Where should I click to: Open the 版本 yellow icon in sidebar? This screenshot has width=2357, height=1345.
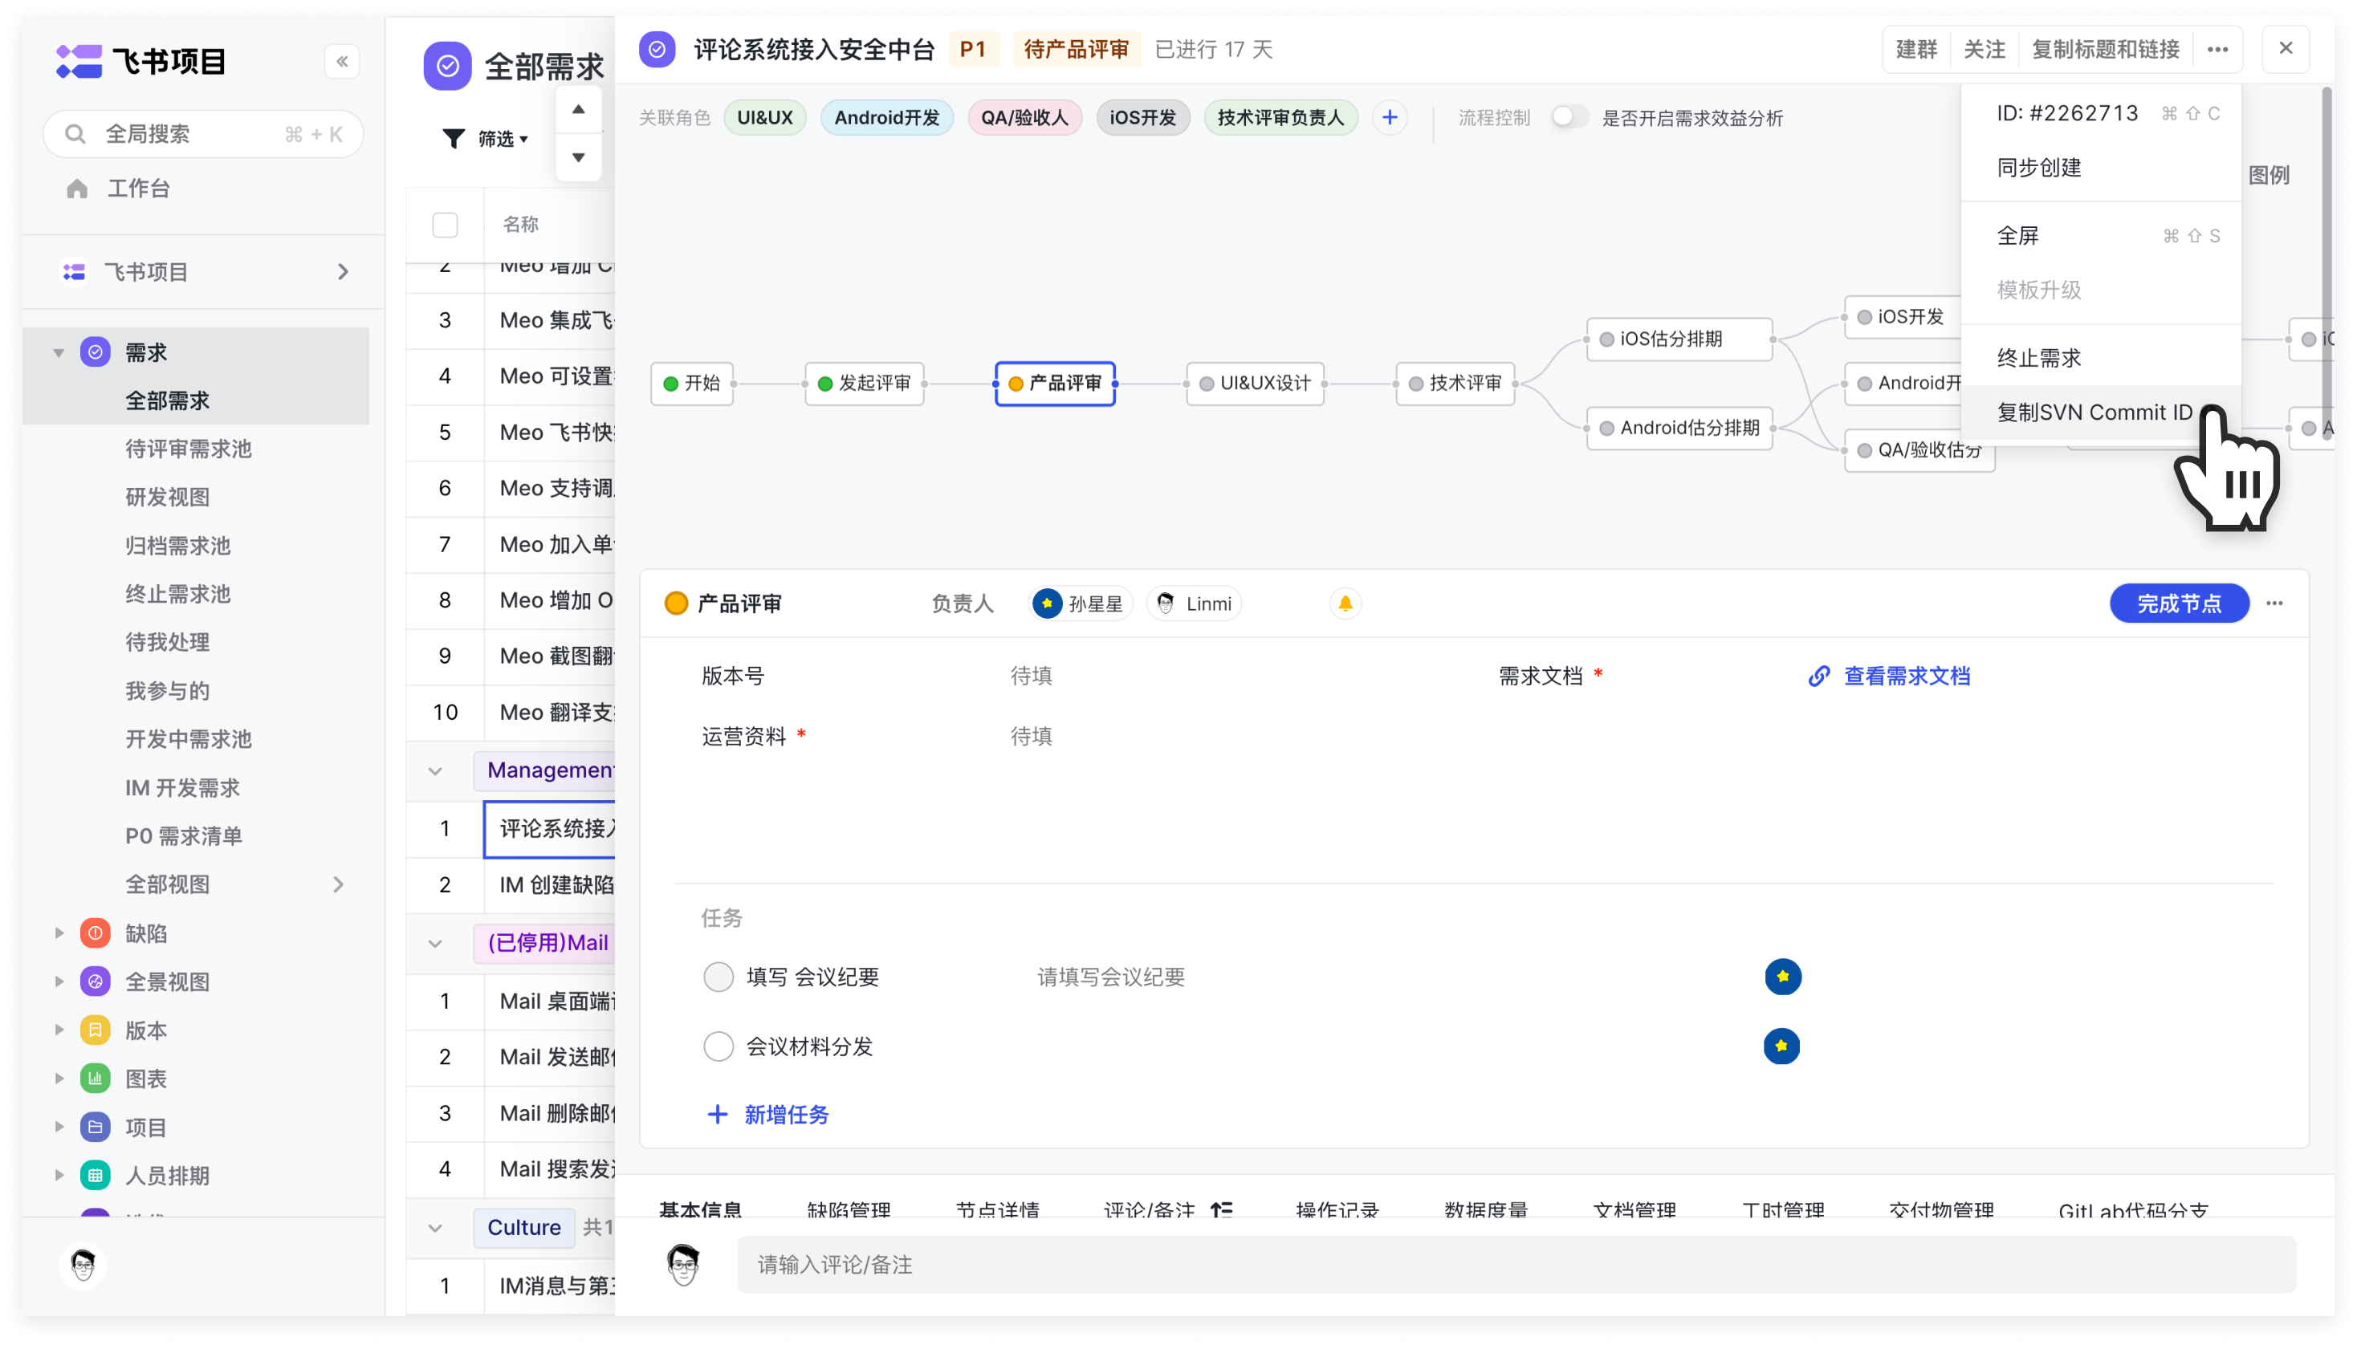point(96,1030)
